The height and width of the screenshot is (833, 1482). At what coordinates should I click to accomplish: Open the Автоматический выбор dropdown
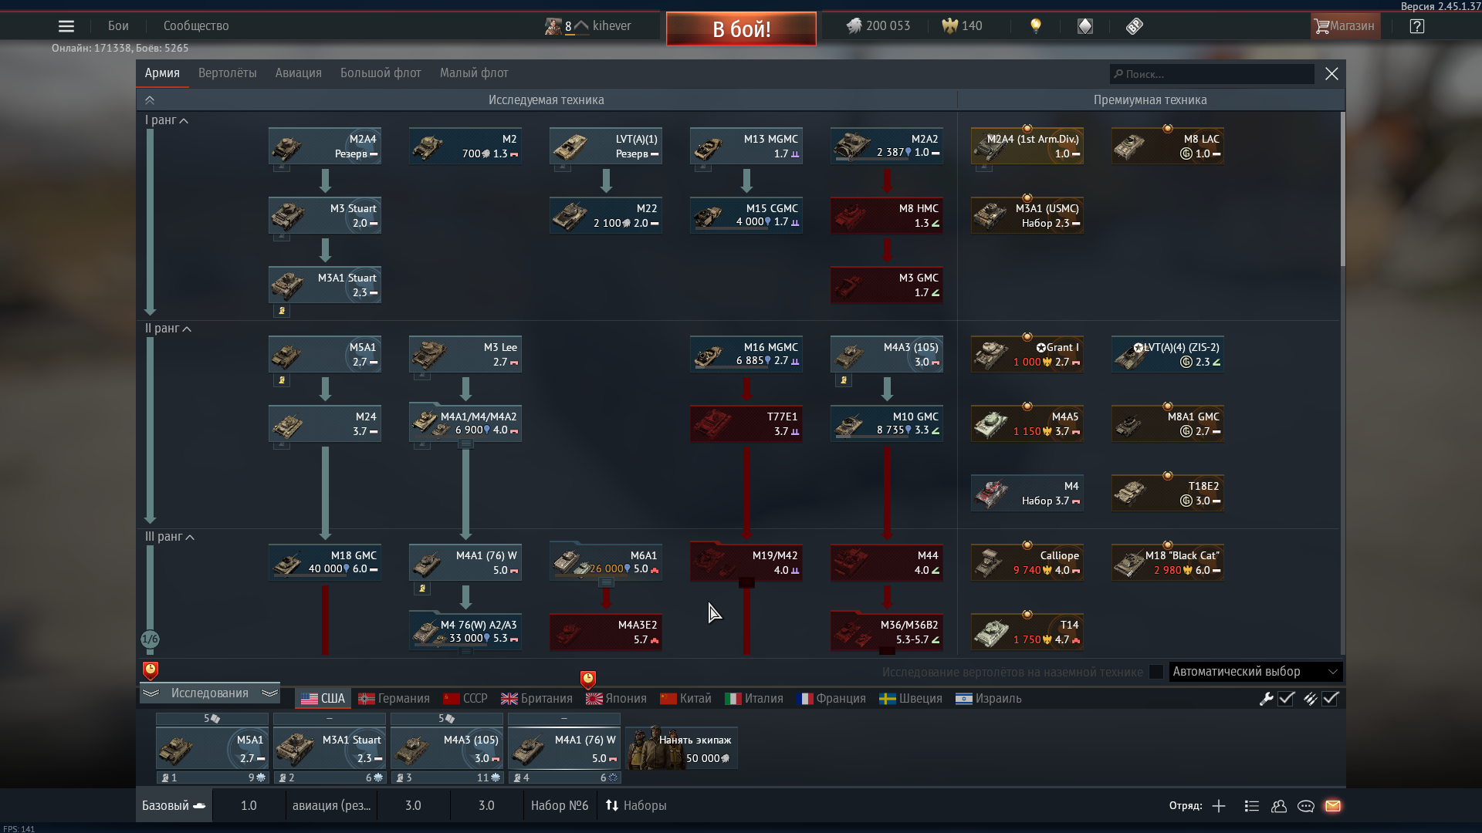click(x=1255, y=672)
